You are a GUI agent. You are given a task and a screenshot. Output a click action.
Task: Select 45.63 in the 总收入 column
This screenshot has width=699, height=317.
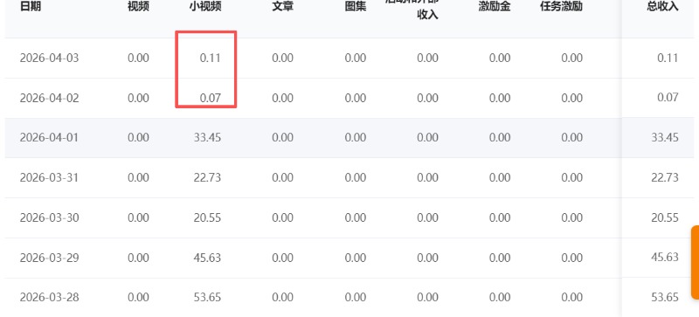[665, 257]
